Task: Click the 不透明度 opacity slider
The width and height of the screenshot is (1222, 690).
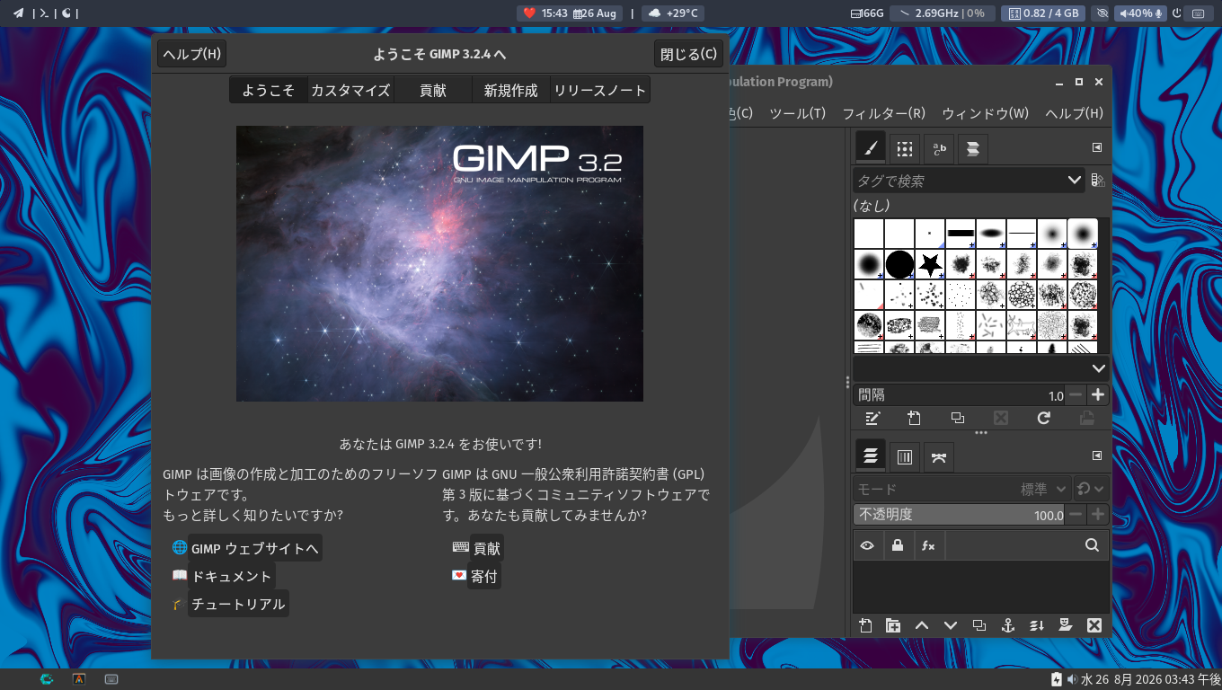Action: [959, 515]
